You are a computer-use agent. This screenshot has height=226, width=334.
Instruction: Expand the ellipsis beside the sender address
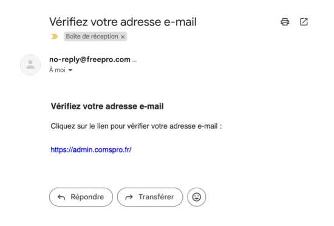(x=134, y=61)
